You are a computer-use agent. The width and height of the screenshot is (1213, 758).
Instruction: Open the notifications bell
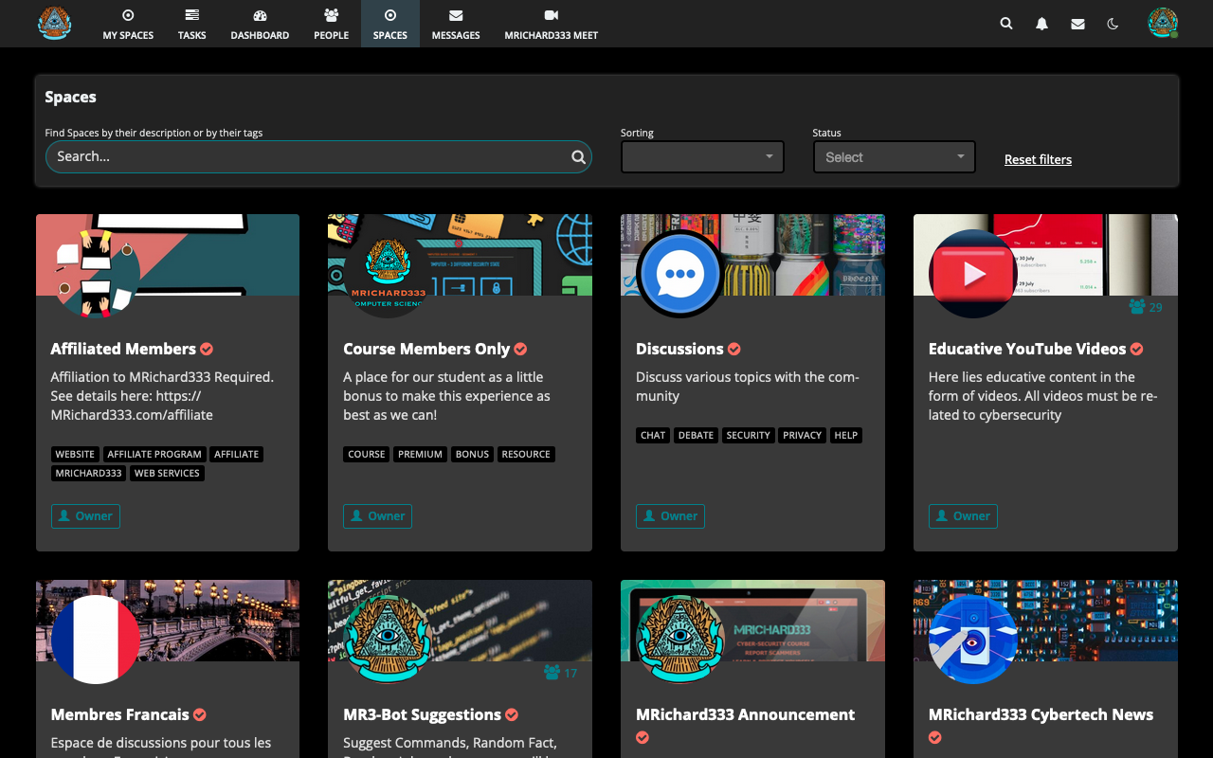pos(1041,24)
